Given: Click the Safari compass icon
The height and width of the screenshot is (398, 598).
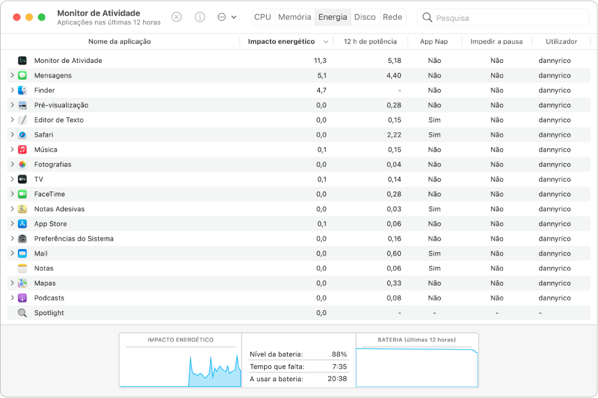Looking at the screenshot, I should pos(22,135).
